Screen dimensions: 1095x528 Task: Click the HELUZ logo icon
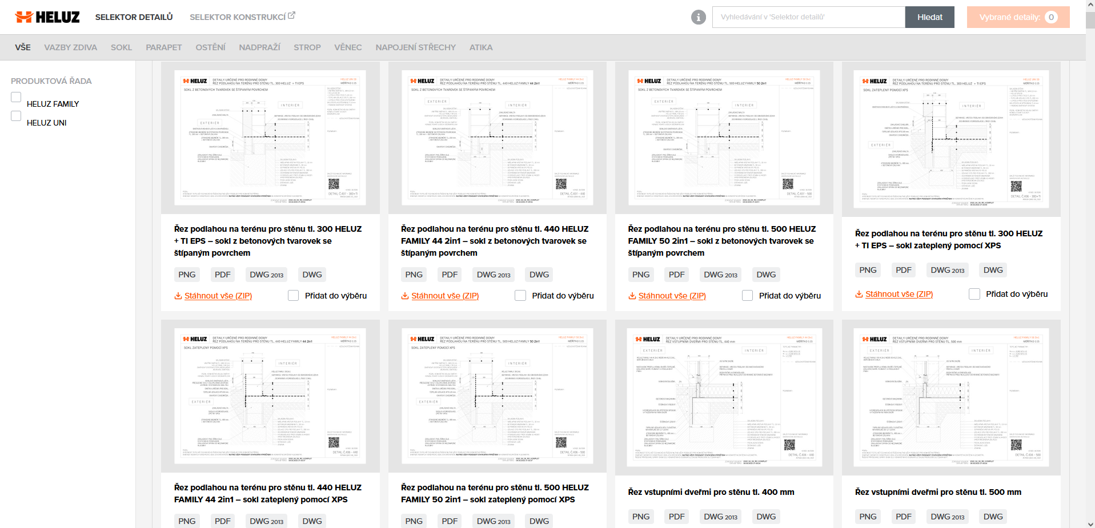coord(23,17)
